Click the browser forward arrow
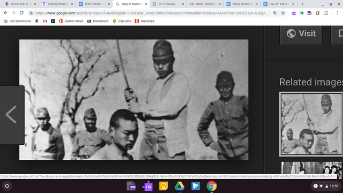The image size is (343, 193). pyautogui.click(x=13, y=13)
